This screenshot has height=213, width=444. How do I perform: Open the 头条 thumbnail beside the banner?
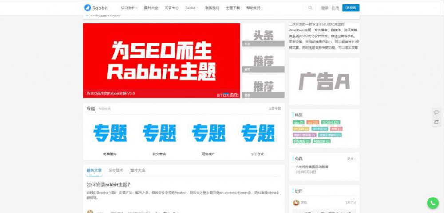tap(263, 35)
